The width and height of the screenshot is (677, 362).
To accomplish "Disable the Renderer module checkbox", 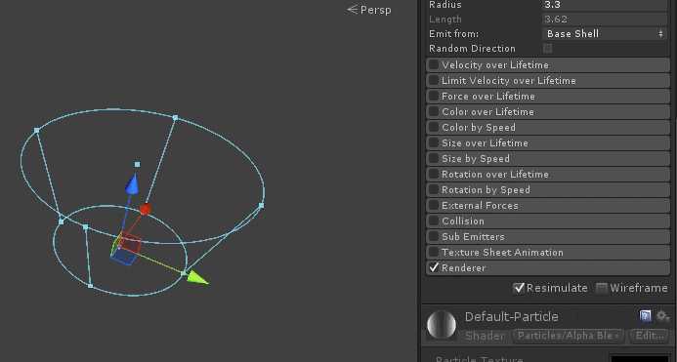I will coord(434,267).
